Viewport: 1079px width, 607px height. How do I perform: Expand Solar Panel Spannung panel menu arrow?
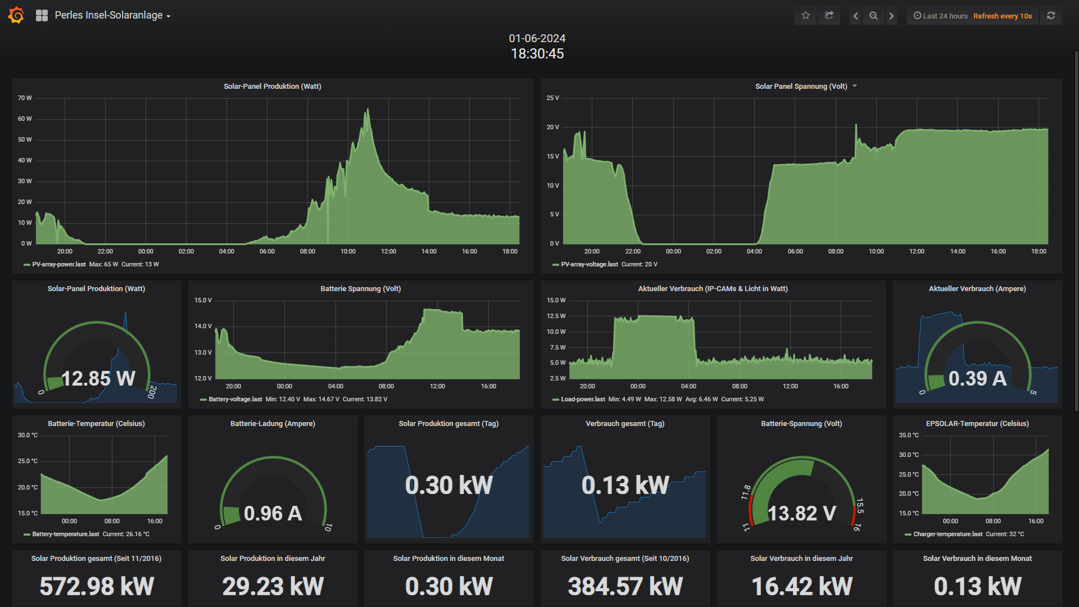point(854,86)
